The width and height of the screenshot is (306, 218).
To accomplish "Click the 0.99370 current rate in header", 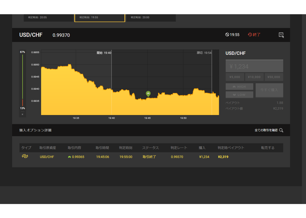I will tap(61, 35).
